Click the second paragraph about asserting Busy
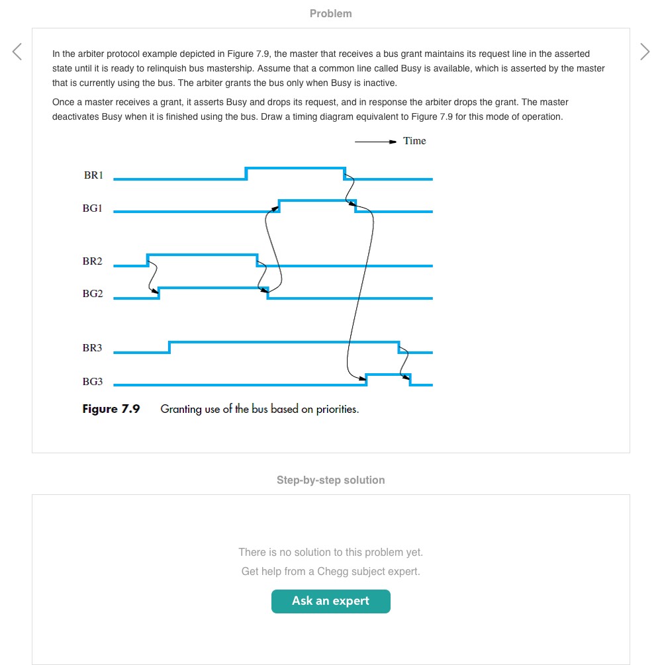This screenshot has width=662, height=665. tap(310, 109)
